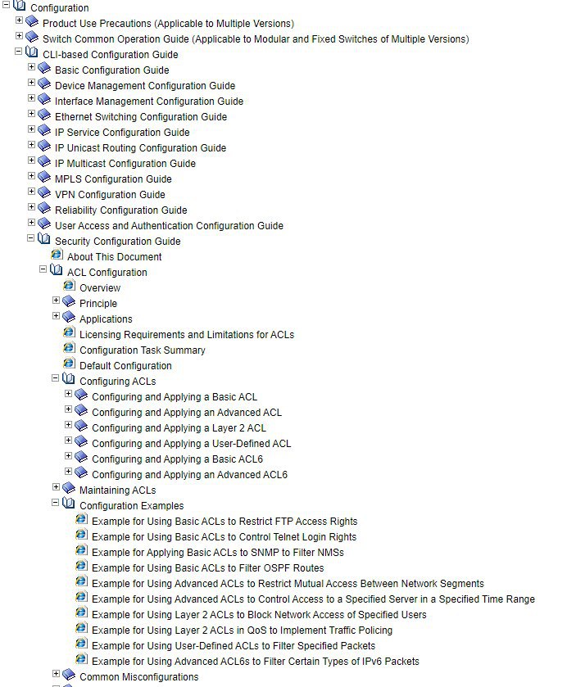
Task: Select Configuring and Applying a Basic ACL6 text
Action: (x=177, y=459)
